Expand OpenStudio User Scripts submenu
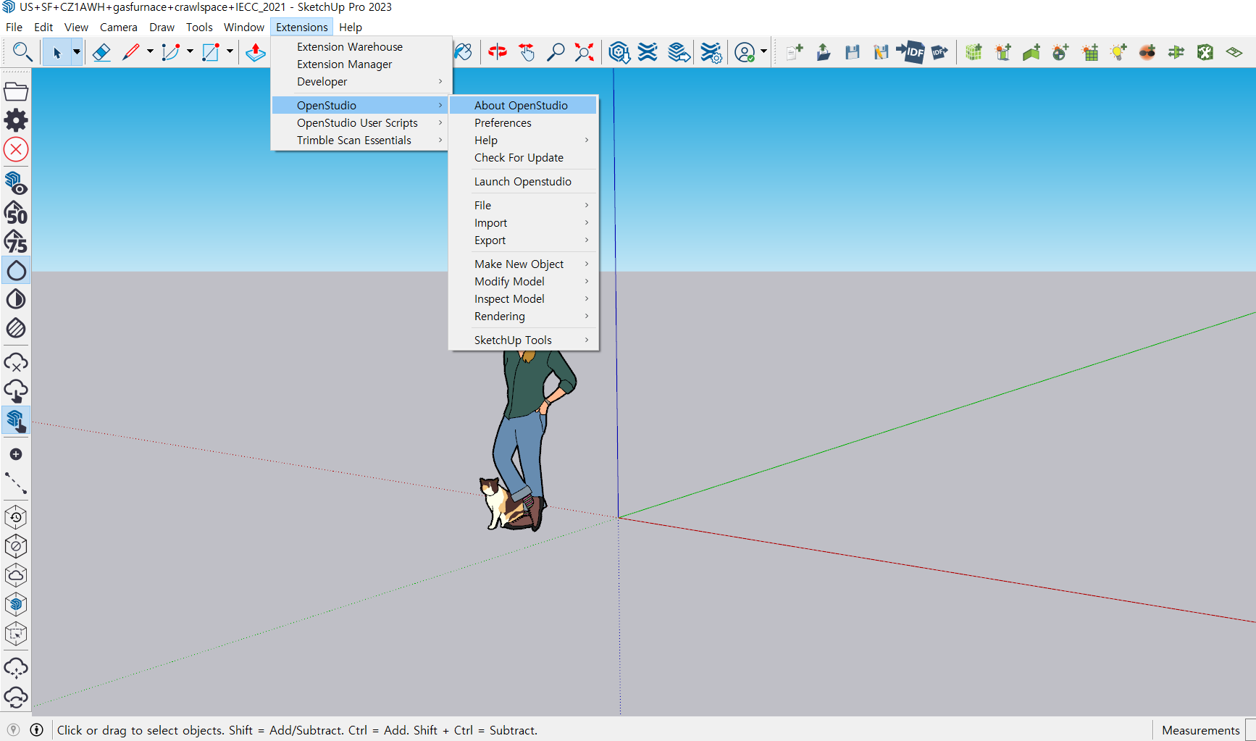Screen dimensions: 1256x741 tap(361, 123)
